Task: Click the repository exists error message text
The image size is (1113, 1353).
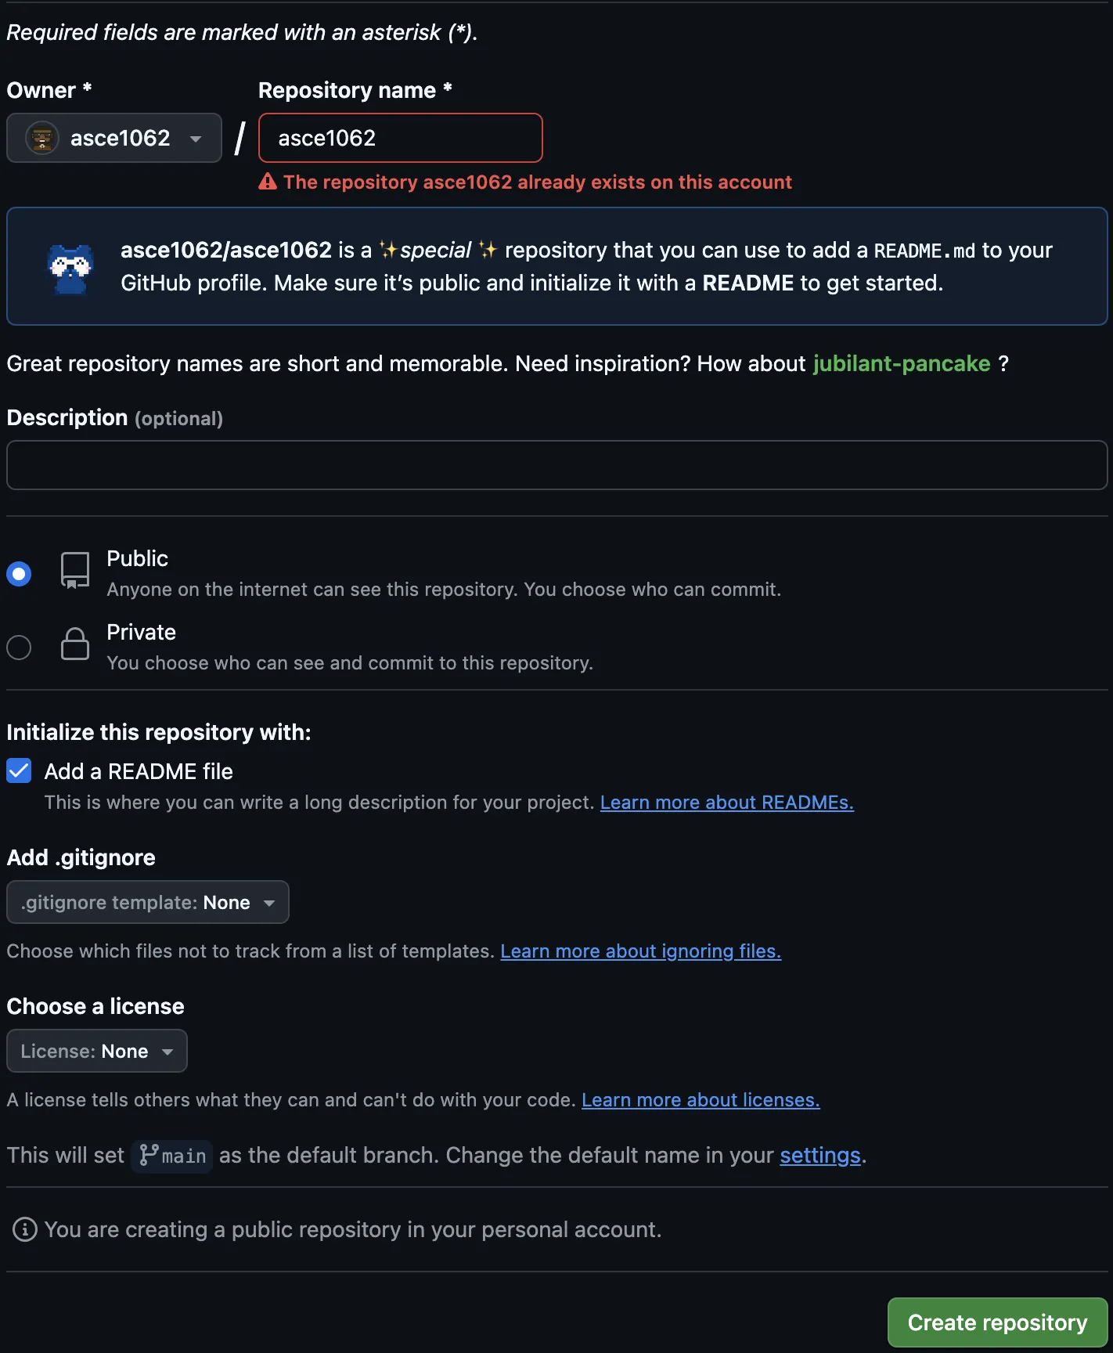Action: click(538, 182)
